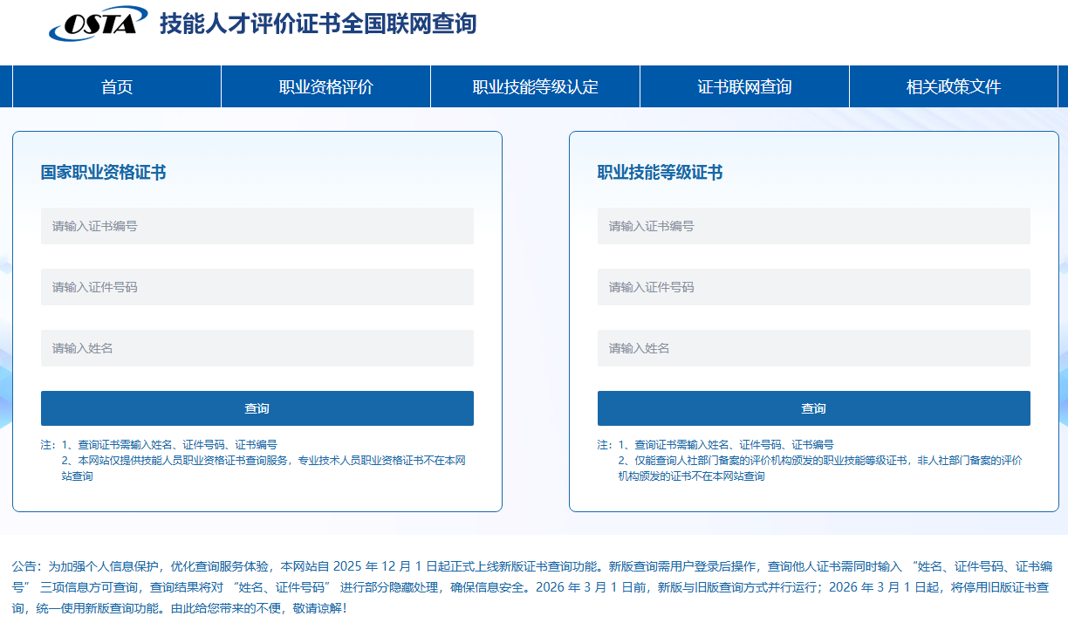Click the 证件号码 field under 职业技能等级证书
This screenshot has width=1068, height=623.
click(x=813, y=286)
